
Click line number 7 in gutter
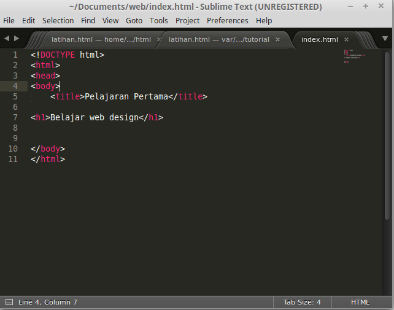point(15,117)
